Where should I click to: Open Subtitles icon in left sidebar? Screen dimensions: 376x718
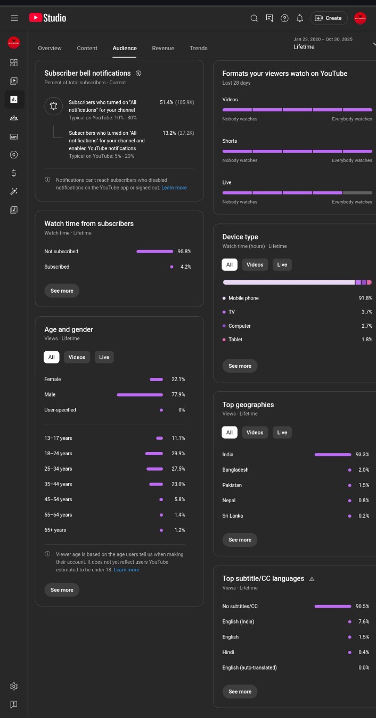coord(14,136)
